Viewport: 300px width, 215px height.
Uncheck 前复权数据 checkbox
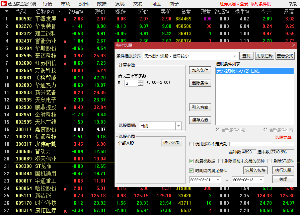click(191, 161)
